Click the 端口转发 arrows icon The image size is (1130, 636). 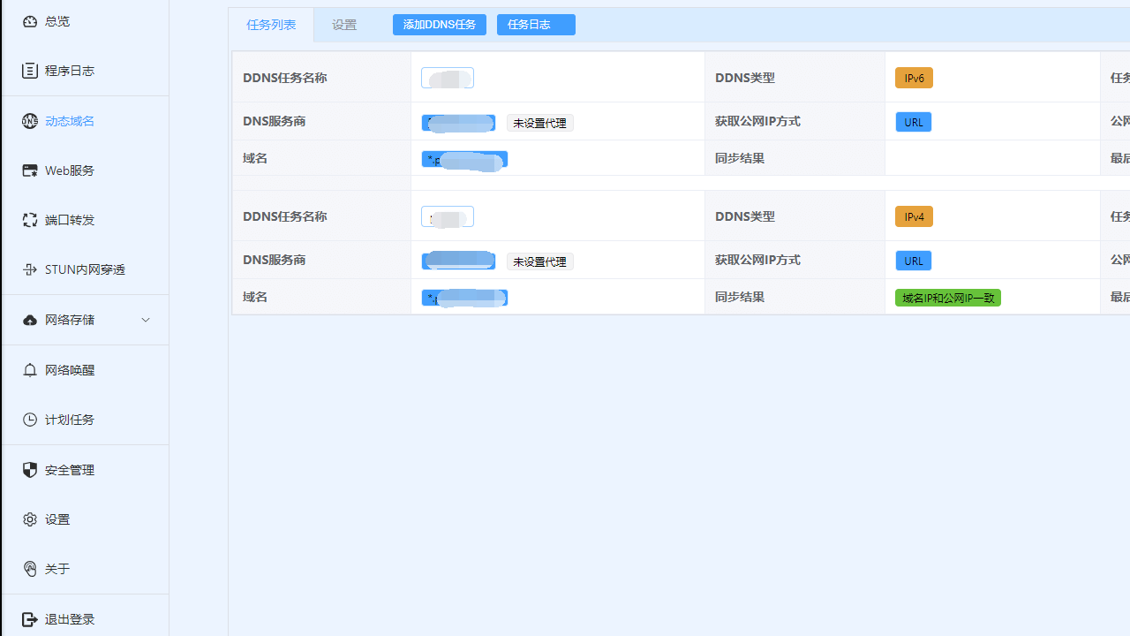pyautogui.click(x=30, y=220)
